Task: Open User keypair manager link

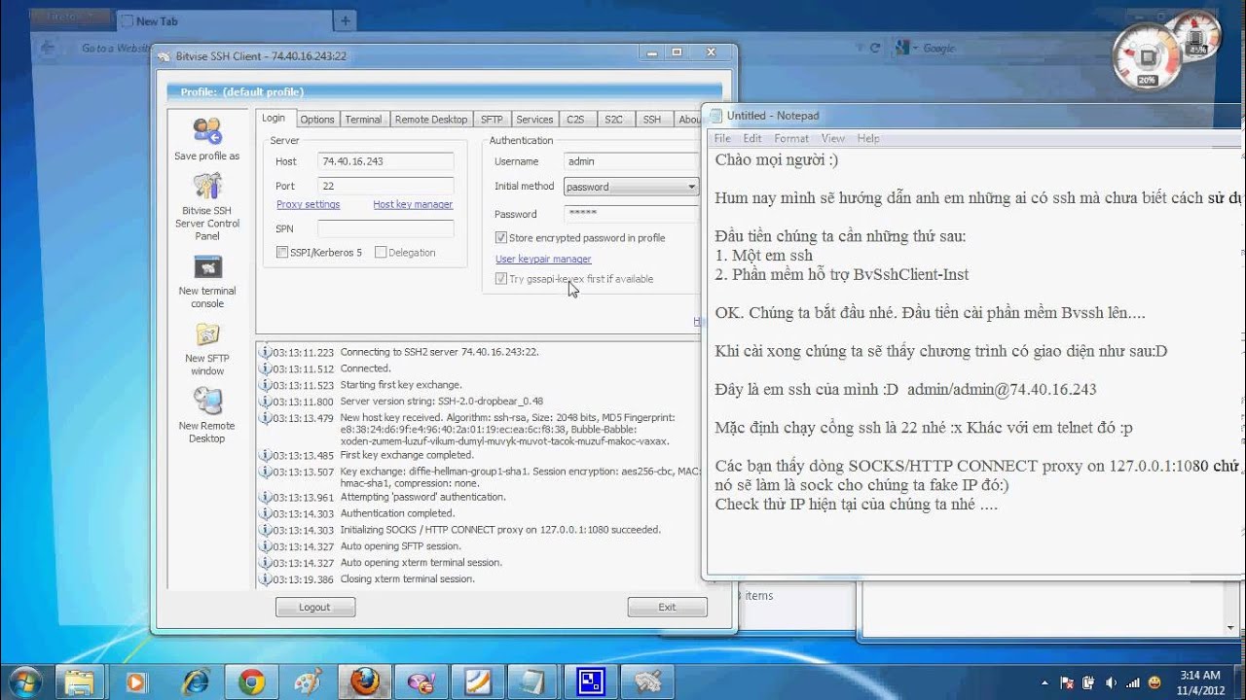Action: click(543, 259)
